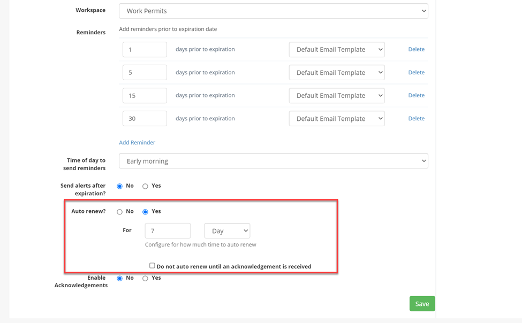Open email template dropdown for 1-day reminder
This screenshot has height=323, width=522.
pyautogui.click(x=337, y=49)
